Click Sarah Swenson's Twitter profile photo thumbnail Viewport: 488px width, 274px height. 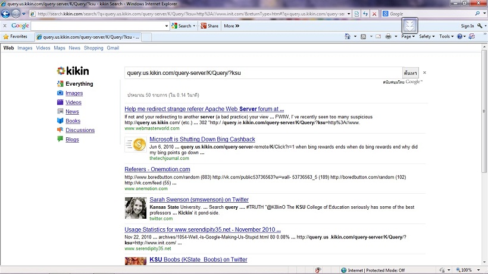point(136,208)
